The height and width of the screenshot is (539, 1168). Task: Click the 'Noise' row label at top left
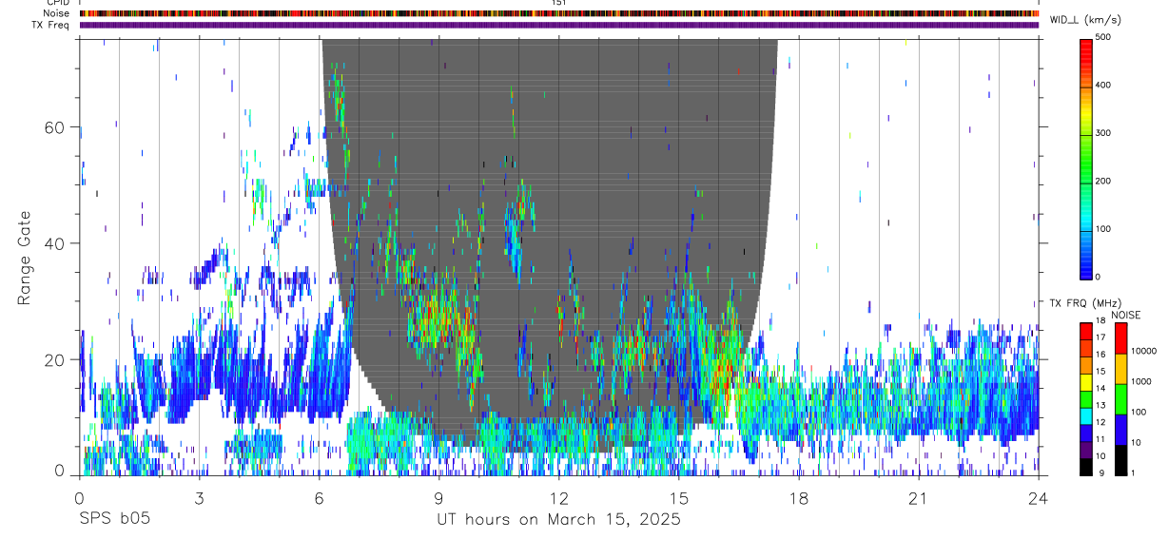pyautogui.click(x=56, y=13)
